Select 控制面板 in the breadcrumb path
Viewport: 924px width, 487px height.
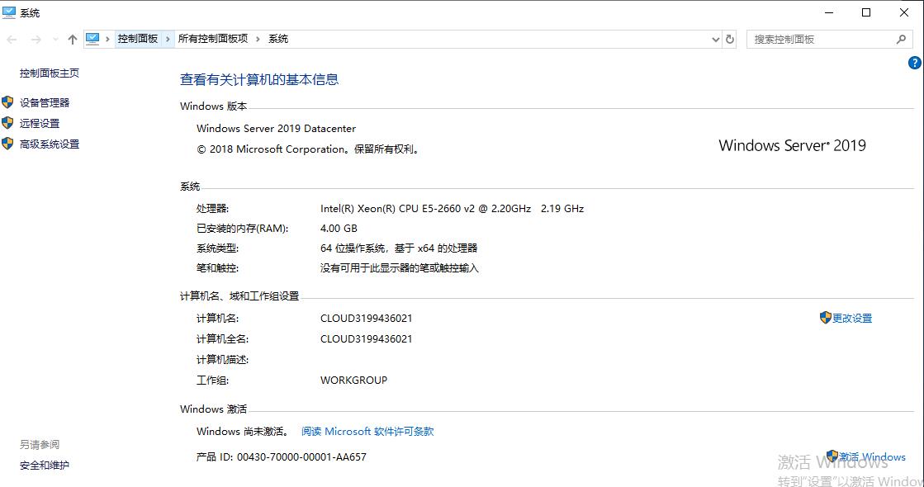coord(138,39)
